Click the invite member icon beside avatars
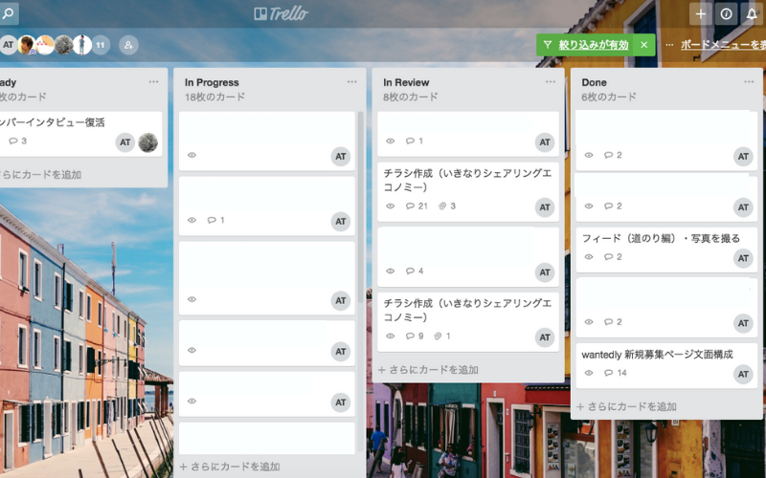The height and width of the screenshot is (478, 766). (128, 45)
